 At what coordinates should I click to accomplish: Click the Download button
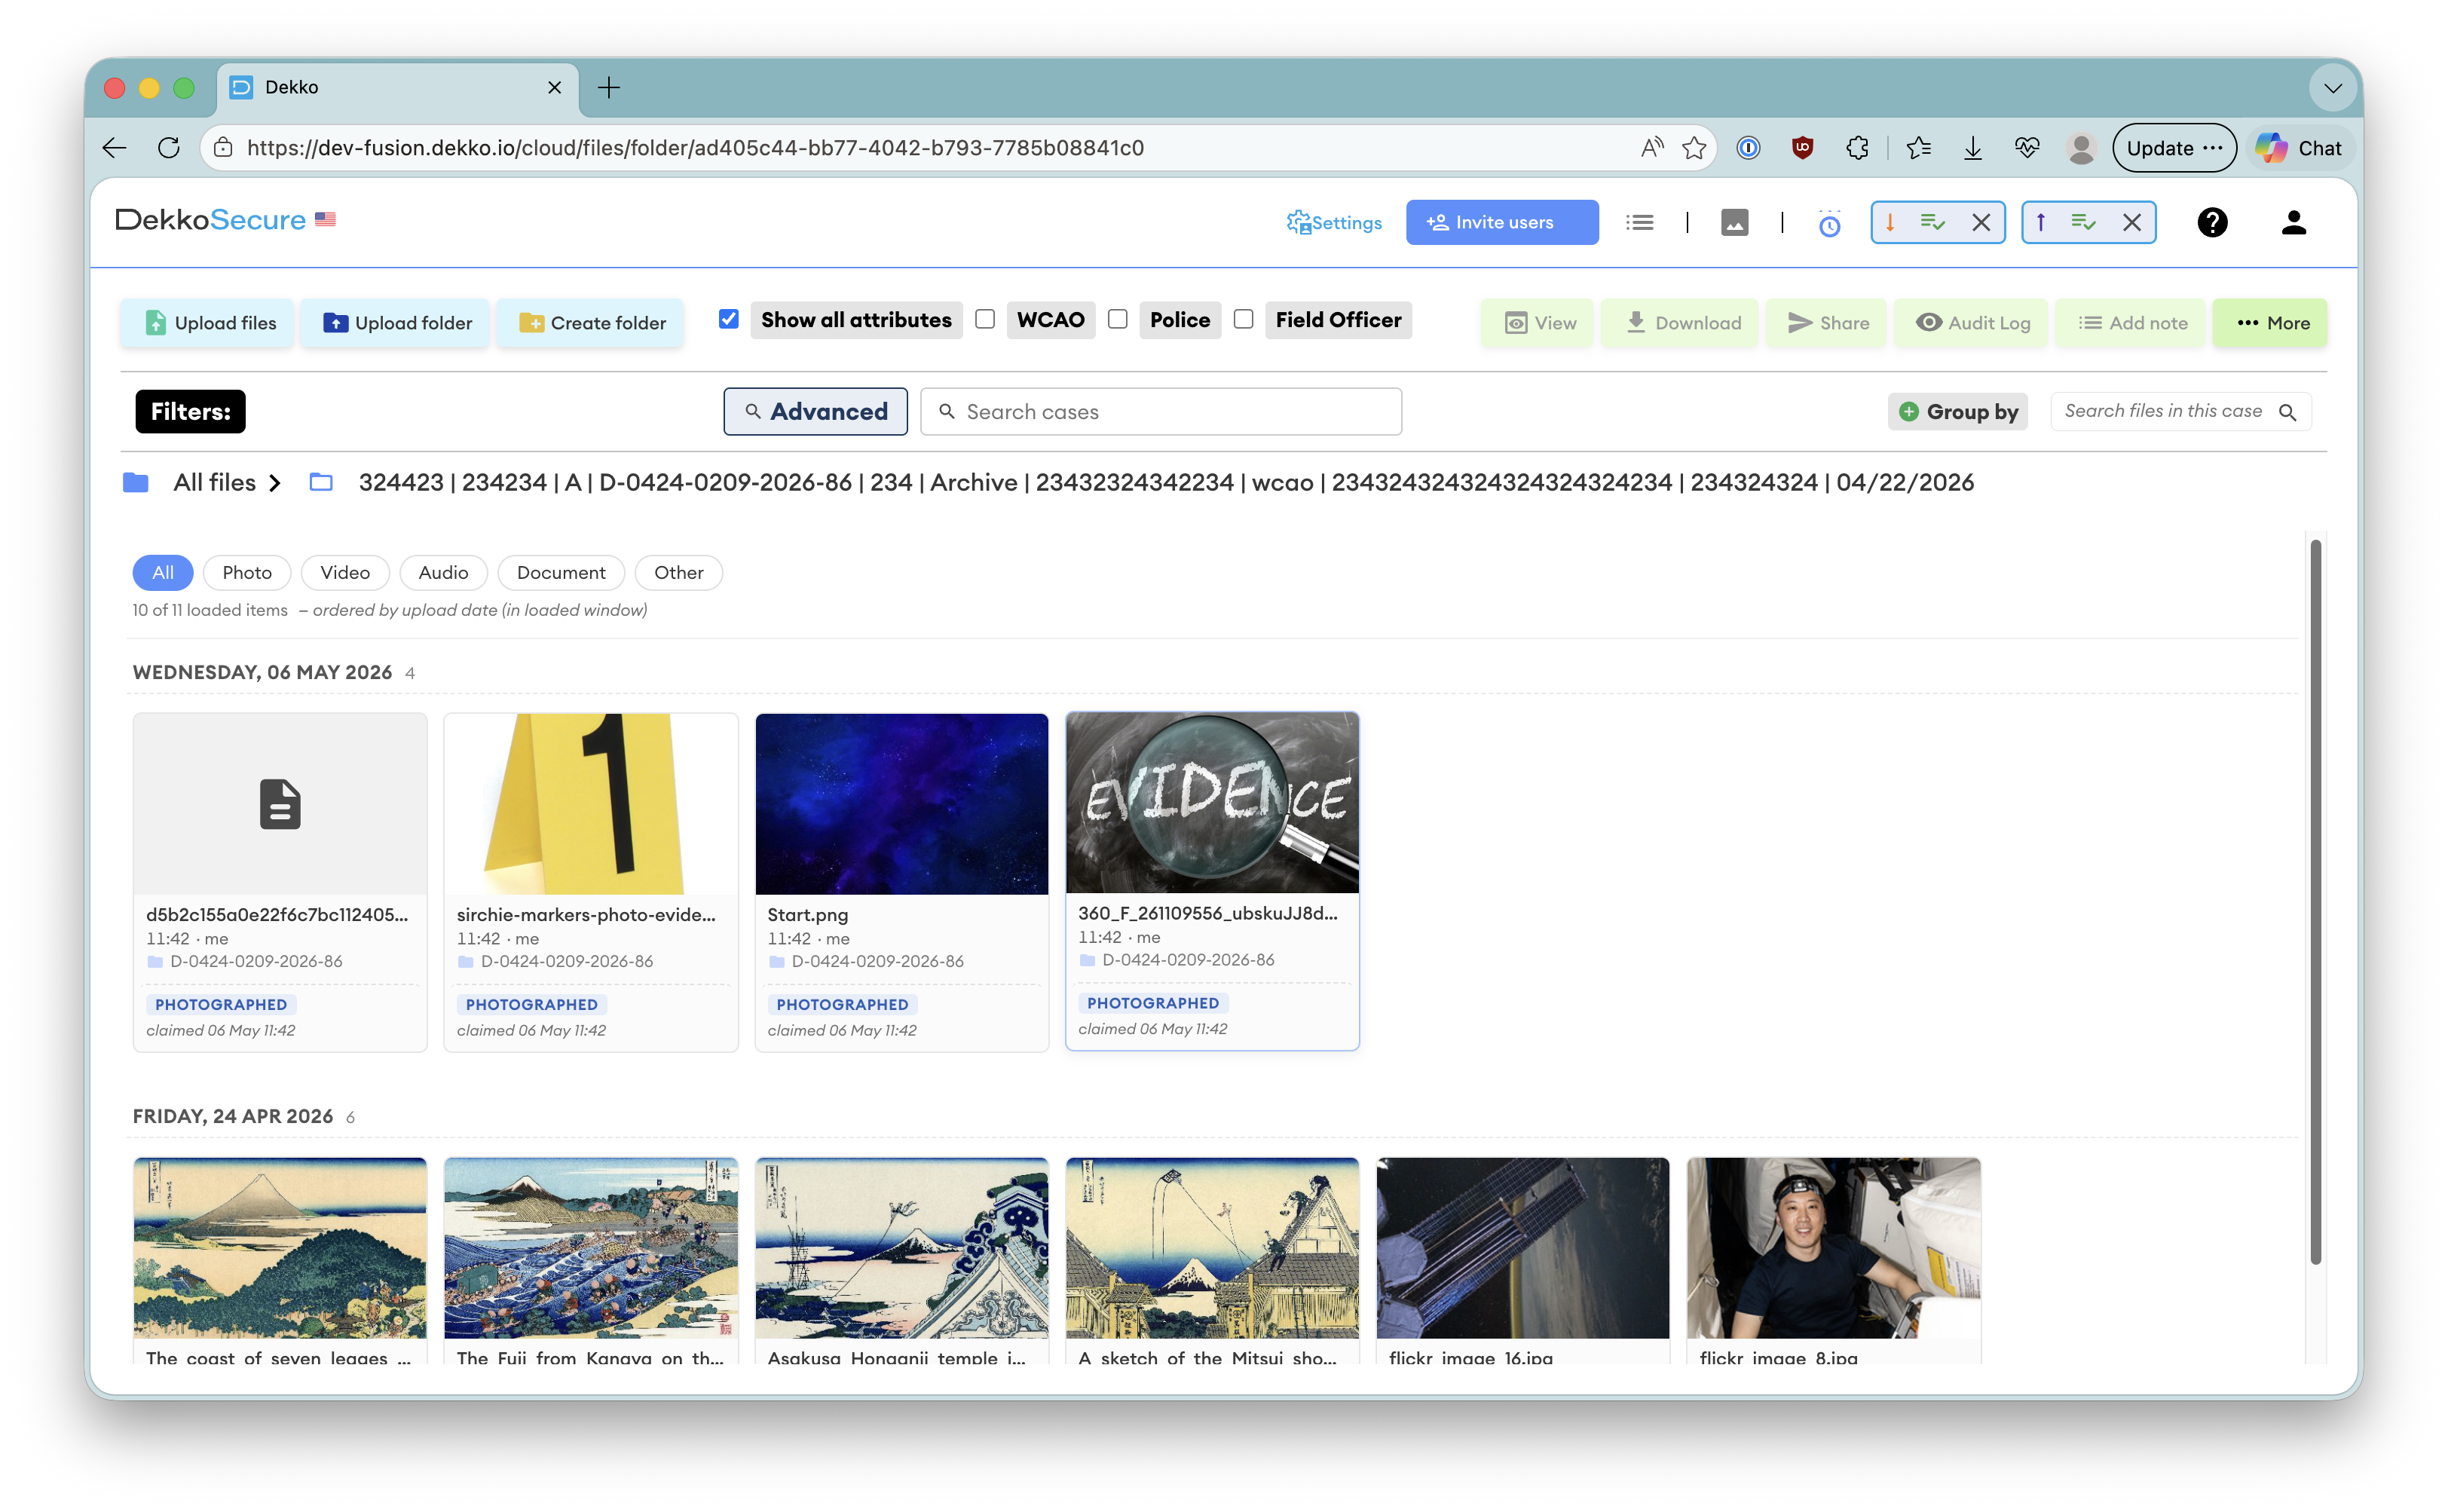[1680, 323]
